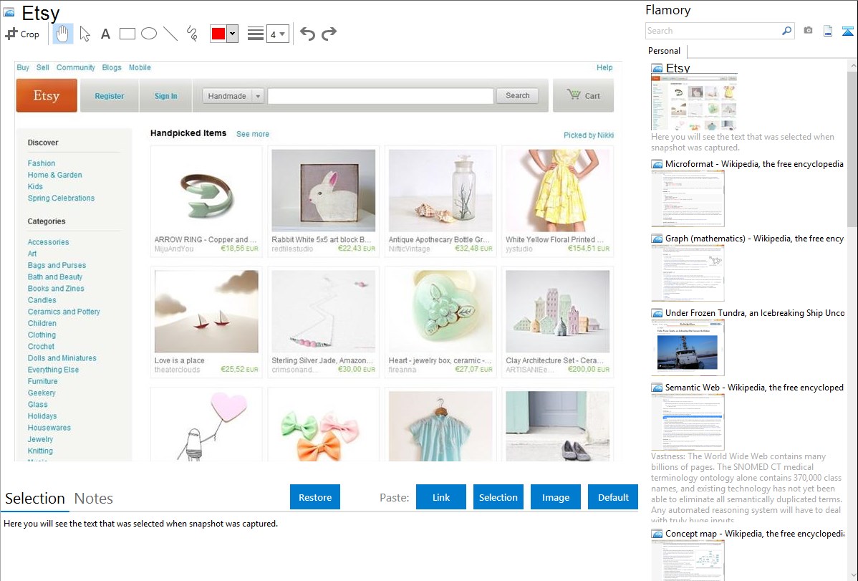Switch to the Notes tab

pos(94,499)
